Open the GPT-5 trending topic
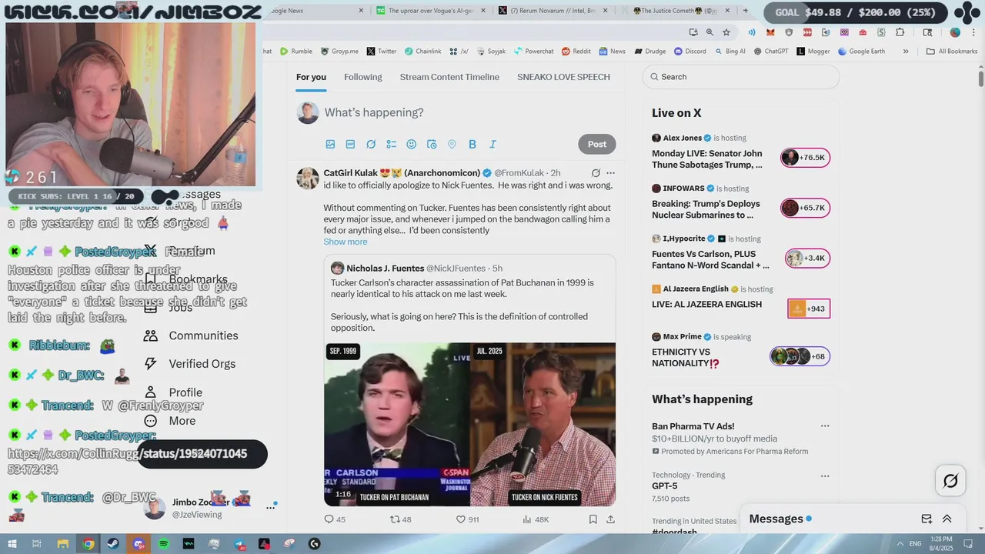This screenshot has width=985, height=554. point(740,486)
